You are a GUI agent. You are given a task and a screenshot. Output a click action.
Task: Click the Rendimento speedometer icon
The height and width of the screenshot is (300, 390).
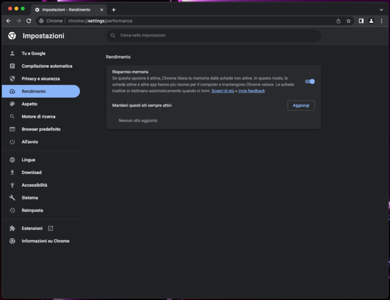(x=12, y=92)
